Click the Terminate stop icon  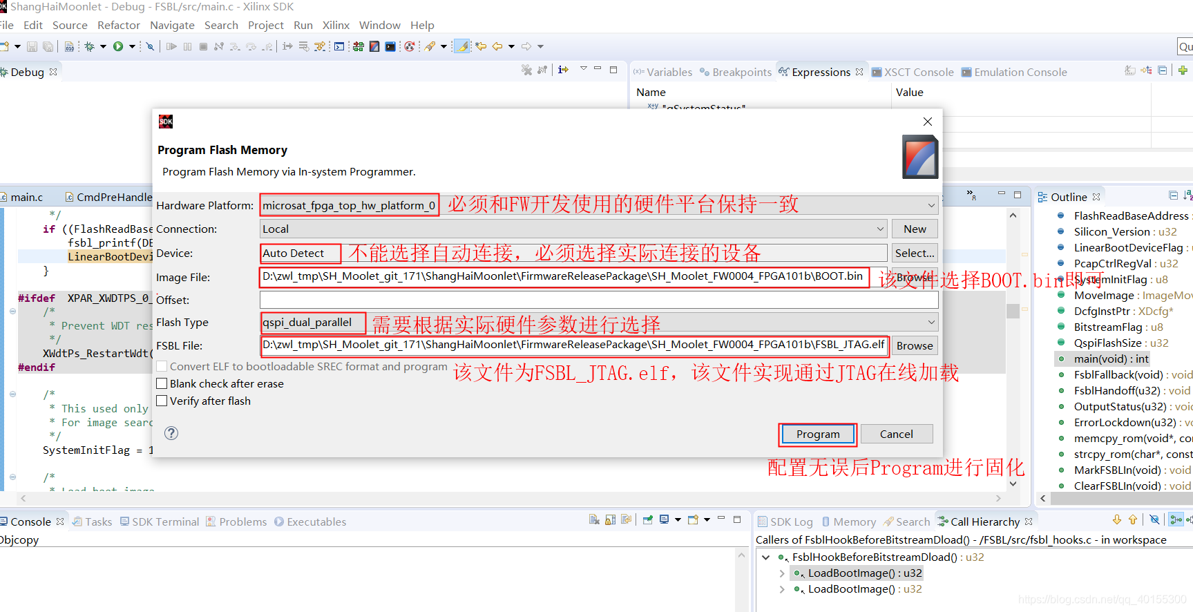203,46
